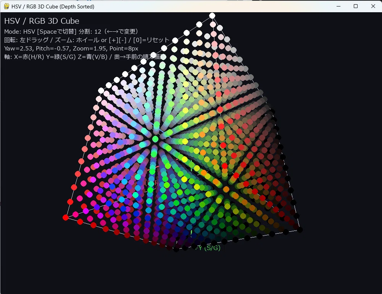Click the large "HSV / RGB 3D Cube" heading

pyautogui.click(x=42, y=21)
